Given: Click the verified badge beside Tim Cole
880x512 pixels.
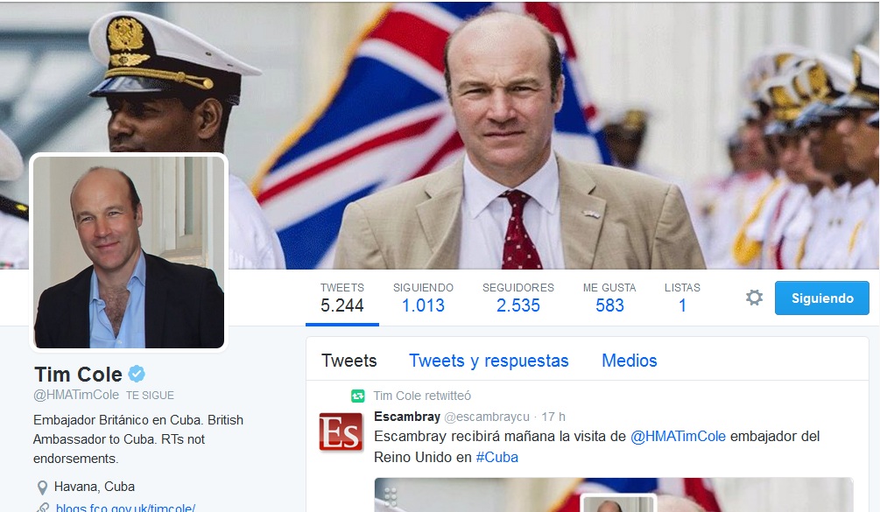Looking at the screenshot, I should [137, 374].
